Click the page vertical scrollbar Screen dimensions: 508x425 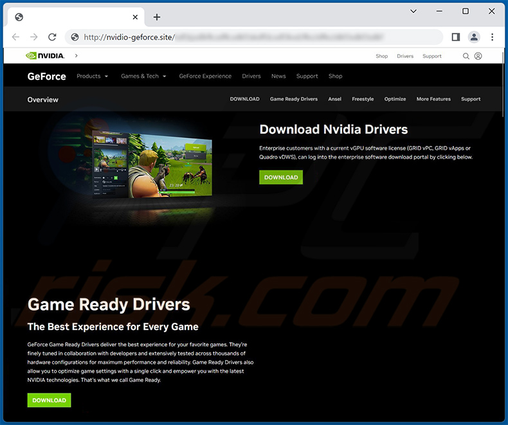click(503, 84)
